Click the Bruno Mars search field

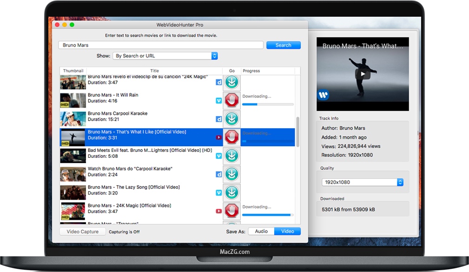[x=159, y=45]
